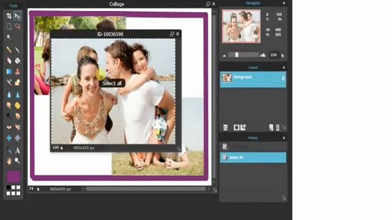392x220 pixels.
Task: Select the Crop tool
Action: (9, 16)
